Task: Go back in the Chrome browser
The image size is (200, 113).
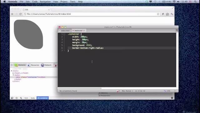Action: (x=12, y=14)
